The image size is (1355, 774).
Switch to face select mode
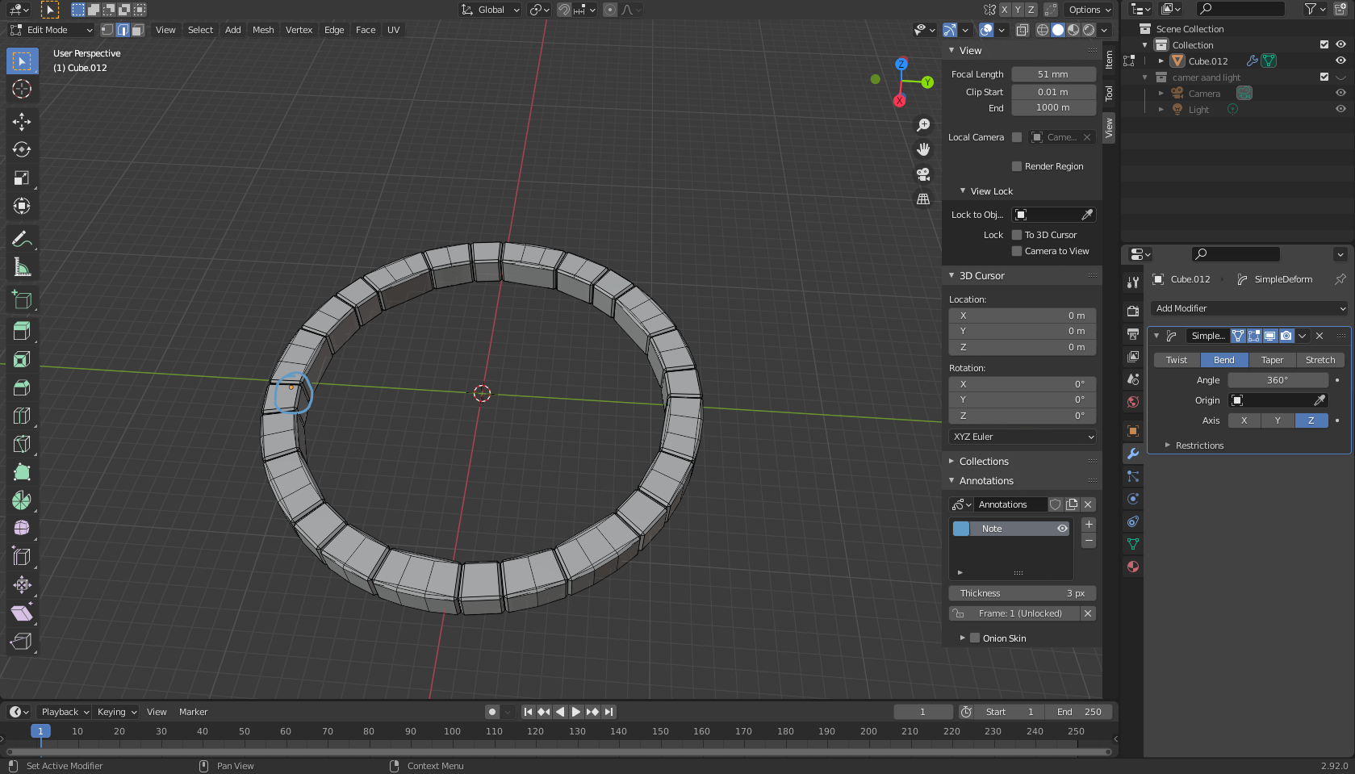point(138,30)
